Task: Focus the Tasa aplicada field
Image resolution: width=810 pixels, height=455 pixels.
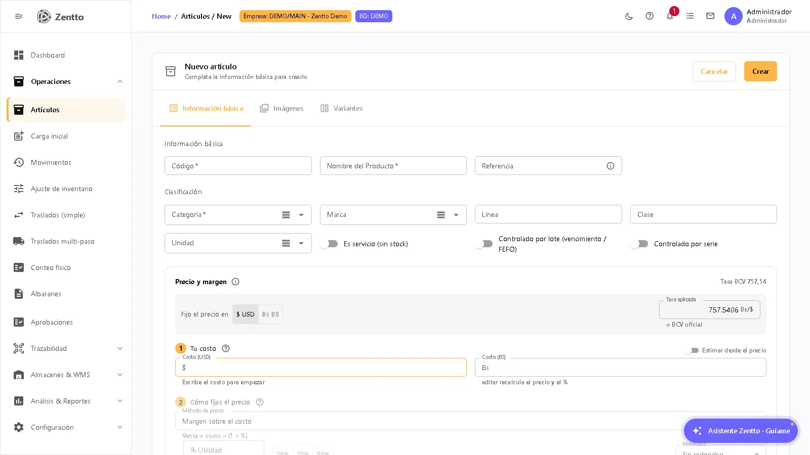Action: pos(710,310)
